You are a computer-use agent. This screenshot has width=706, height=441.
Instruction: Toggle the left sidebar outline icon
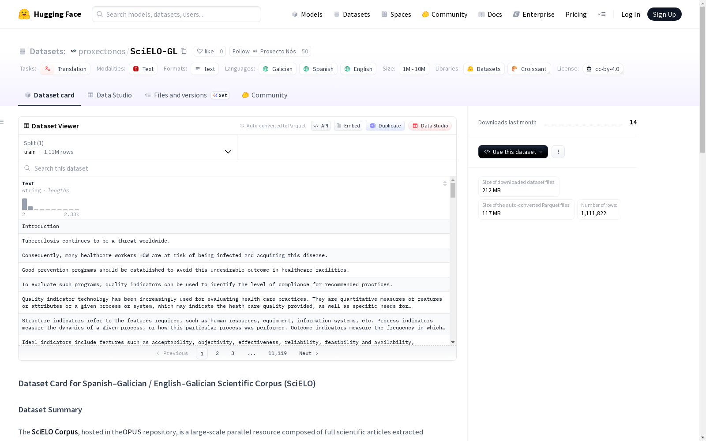coord(2,122)
